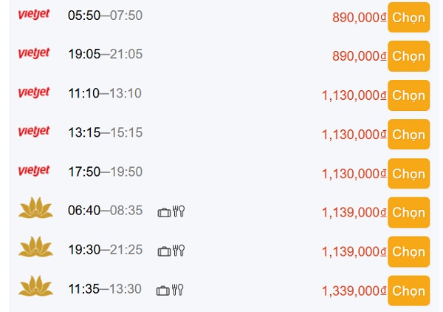Image resolution: width=443 pixels, height=312 pixels.
Task: Click the lotus logo on the 11:35 flight
Action: [35, 286]
